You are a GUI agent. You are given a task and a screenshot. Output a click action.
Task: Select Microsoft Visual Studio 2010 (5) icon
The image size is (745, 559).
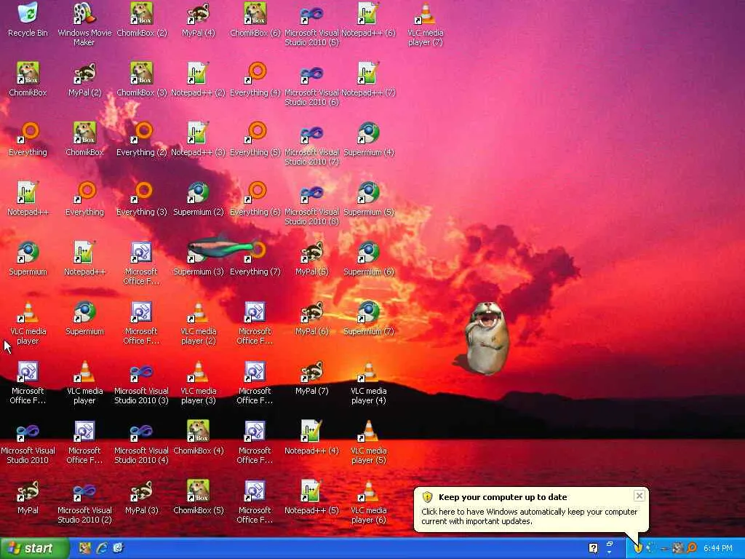pyautogui.click(x=311, y=24)
